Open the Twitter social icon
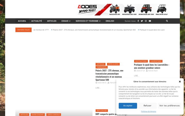The width and height of the screenshot is (185, 116). 142,21
